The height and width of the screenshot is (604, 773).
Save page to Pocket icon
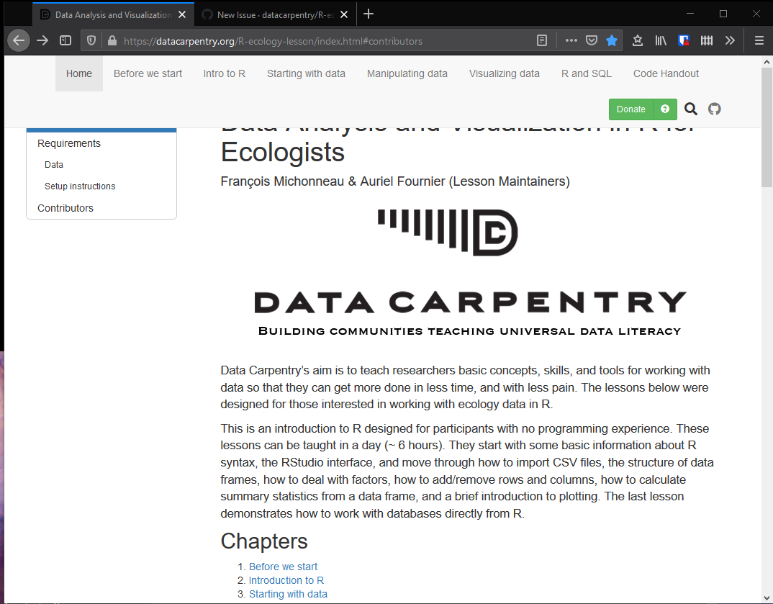(592, 41)
